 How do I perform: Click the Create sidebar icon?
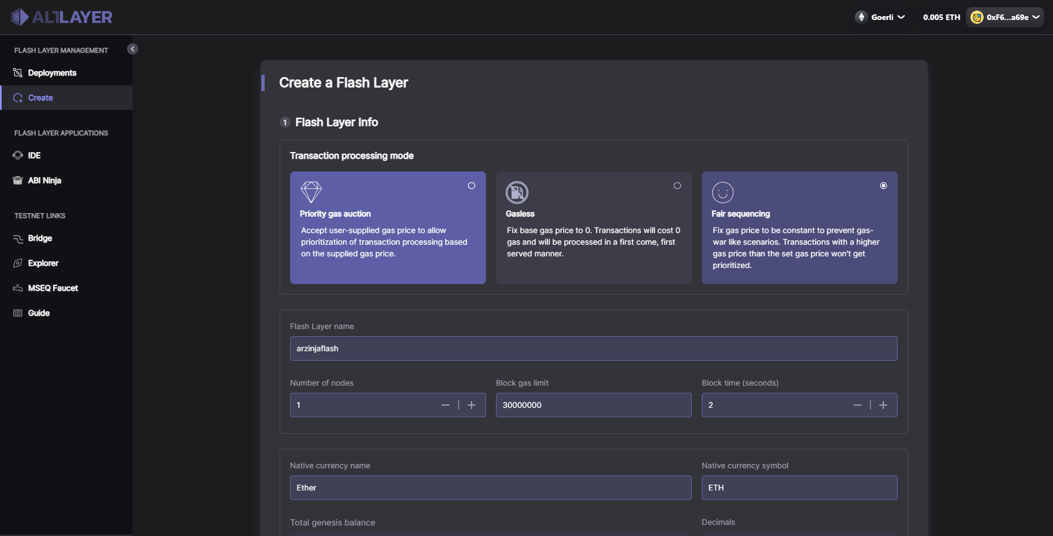[x=18, y=98]
